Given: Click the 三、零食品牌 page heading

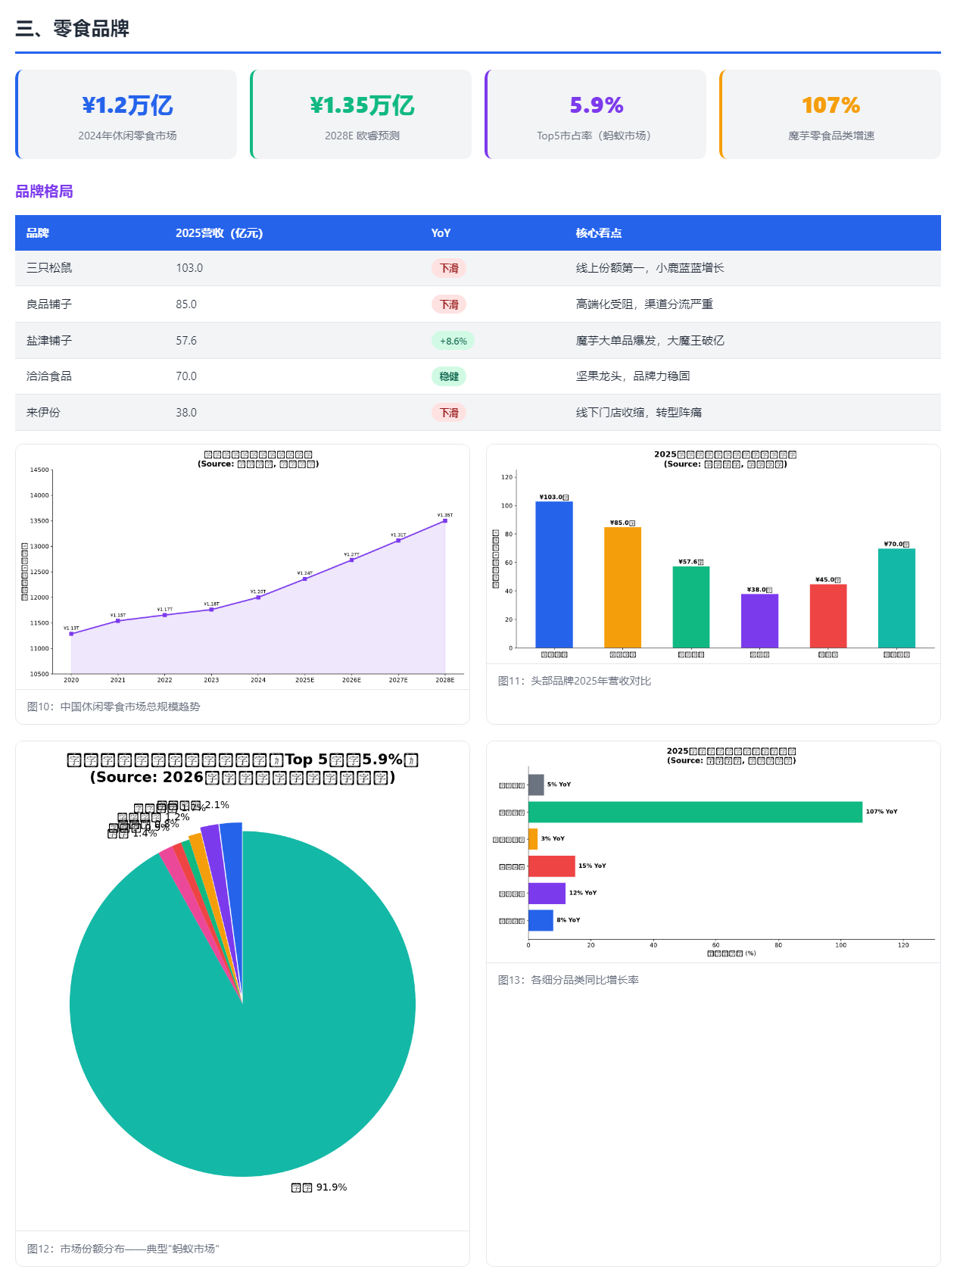Looking at the screenshot, I should (x=72, y=29).
